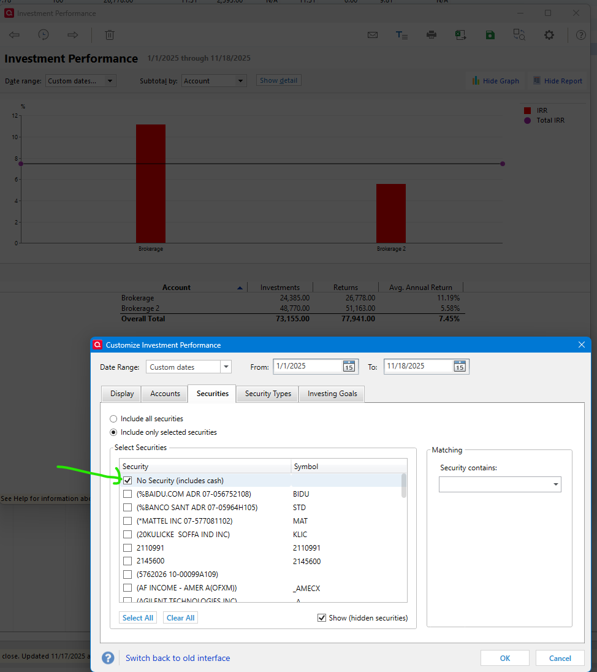The height and width of the screenshot is (672, 597).
Task: Open help question mark in report toolbar
Action: tap(580, 35)
